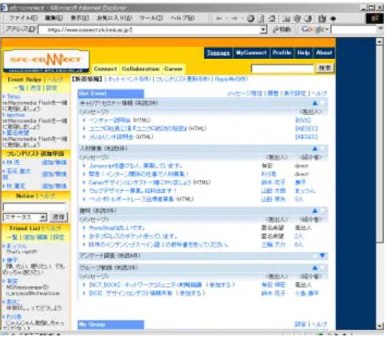Open メッセージ作成 link in Hot Event
This screenshot has width=386, height=337.
tap(244, 94)
